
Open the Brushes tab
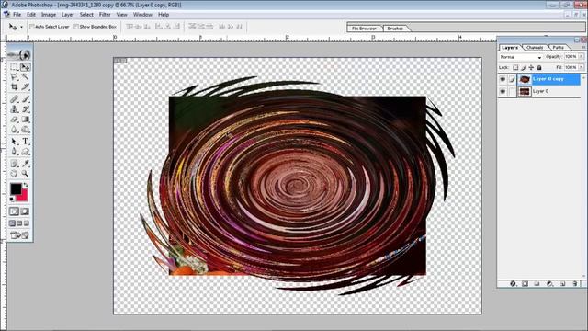(x=395, y=29)
